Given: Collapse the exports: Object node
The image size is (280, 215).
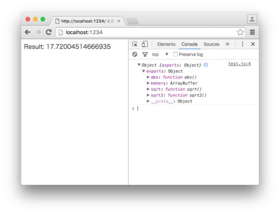Looking at the screenshot, I should coord(143,71).
